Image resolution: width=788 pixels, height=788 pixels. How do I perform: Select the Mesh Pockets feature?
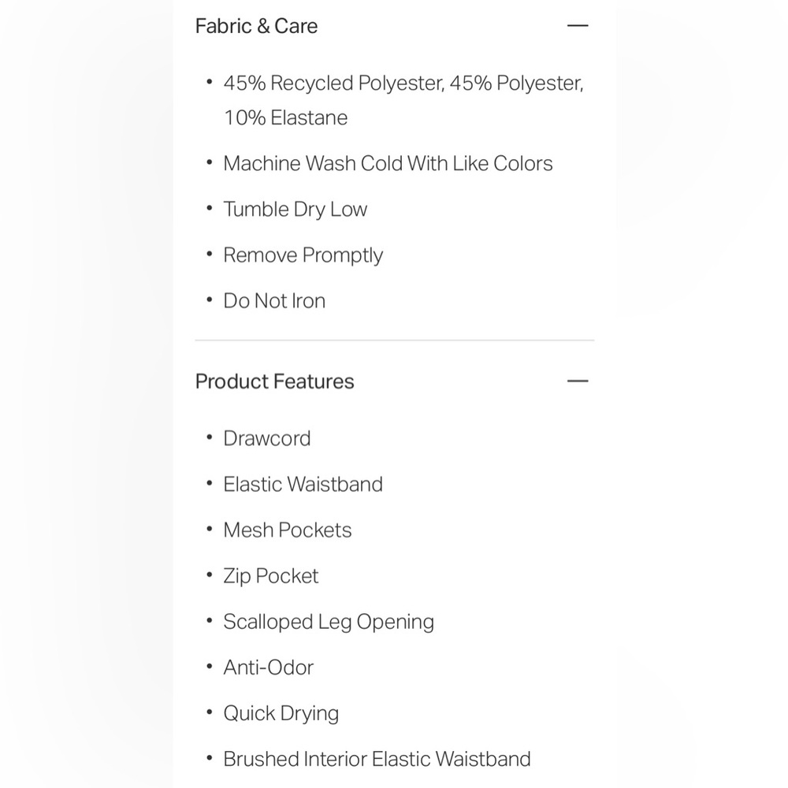coord(288,530)
